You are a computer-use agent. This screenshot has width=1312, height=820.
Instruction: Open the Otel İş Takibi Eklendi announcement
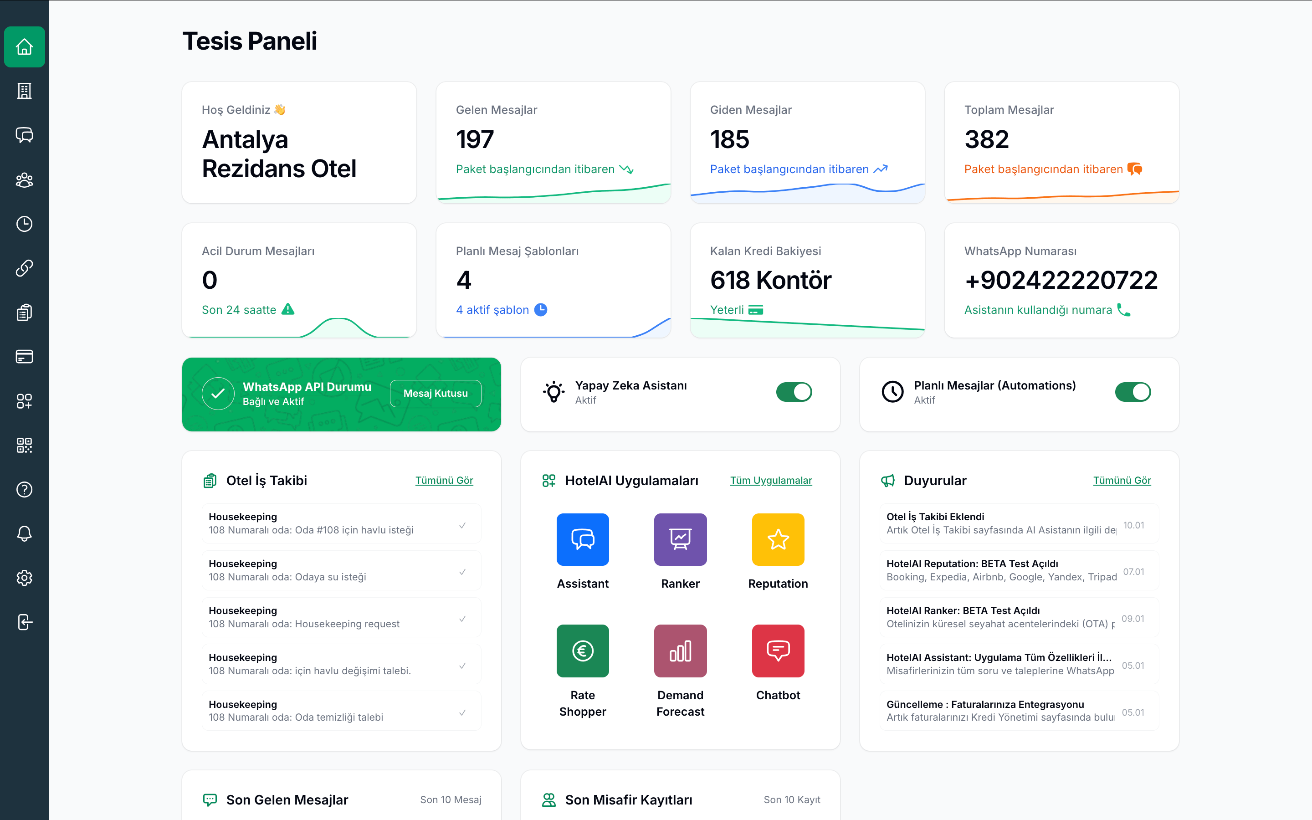click(x=1000, y=523)
